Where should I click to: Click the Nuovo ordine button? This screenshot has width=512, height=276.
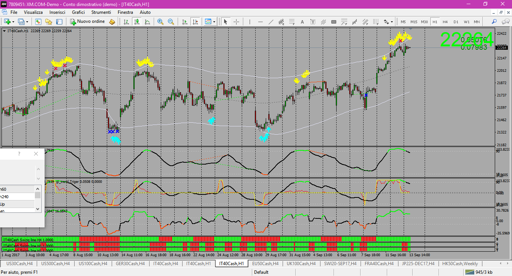[88, 22]
